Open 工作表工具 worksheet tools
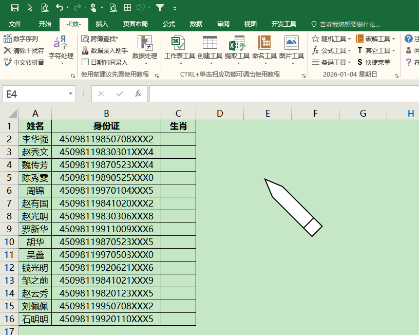This screenshot has height=335, width=419. [x=179, y=48]
